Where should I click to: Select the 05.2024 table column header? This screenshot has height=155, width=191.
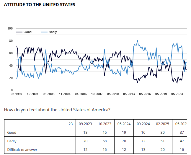point(124,124)
